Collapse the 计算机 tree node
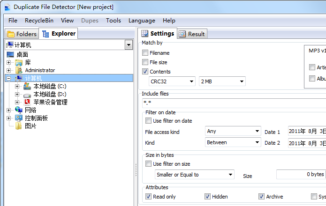The width and height of the screenshot is (326, 206). pyautogui.click(x=8, y=78)
